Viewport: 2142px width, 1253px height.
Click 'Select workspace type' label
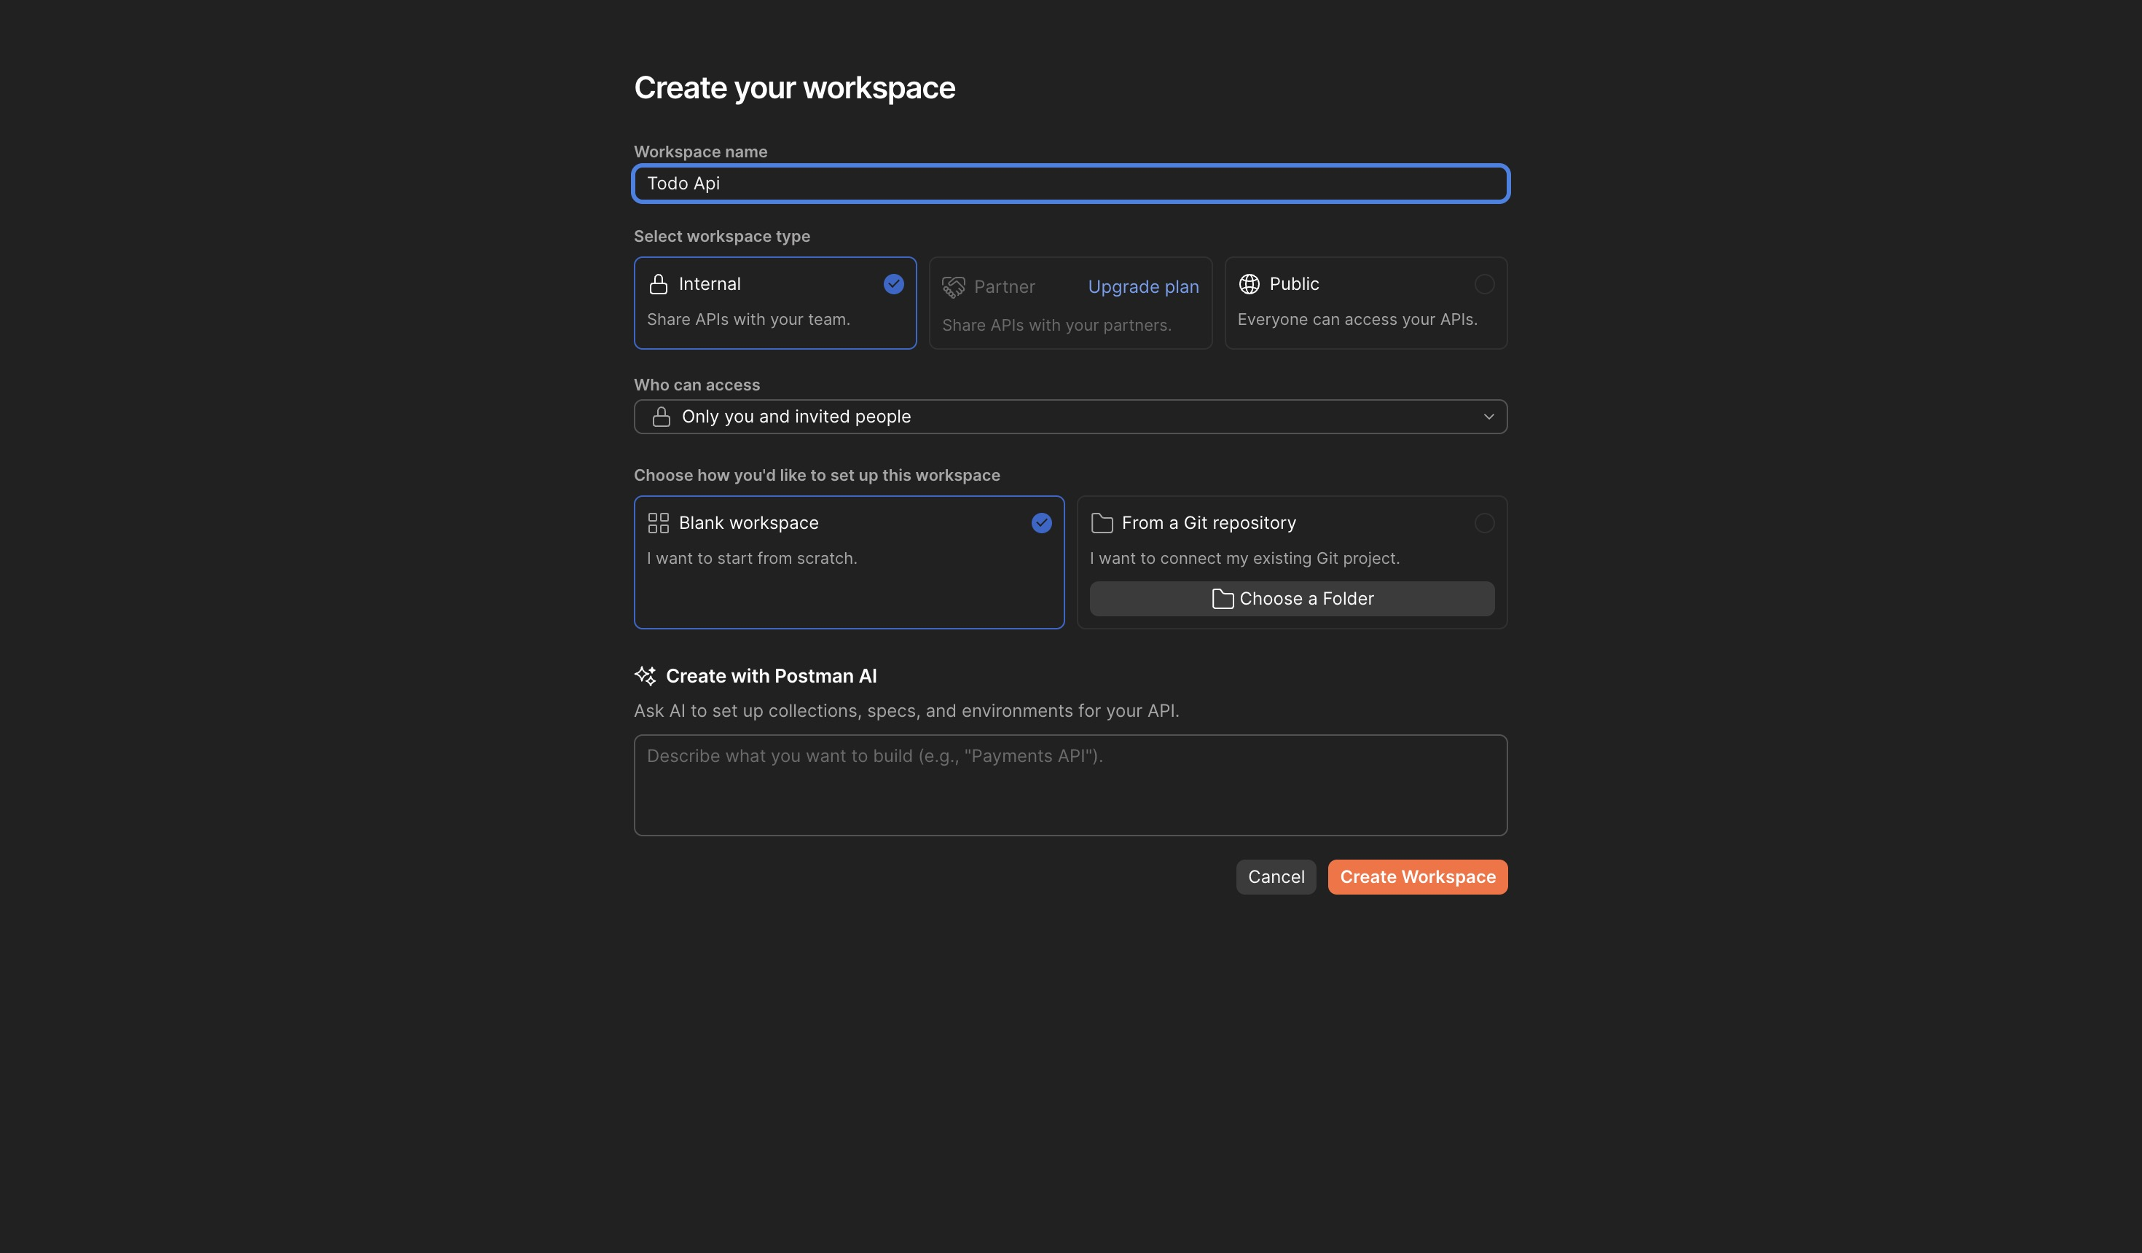point(721,236)
